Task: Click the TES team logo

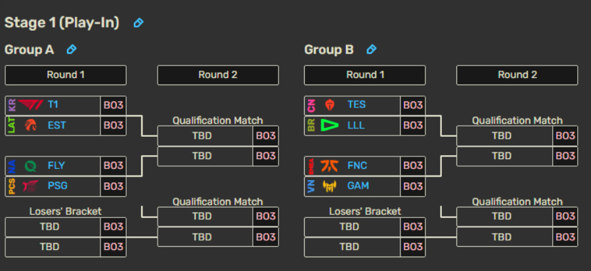Action: 330,105
